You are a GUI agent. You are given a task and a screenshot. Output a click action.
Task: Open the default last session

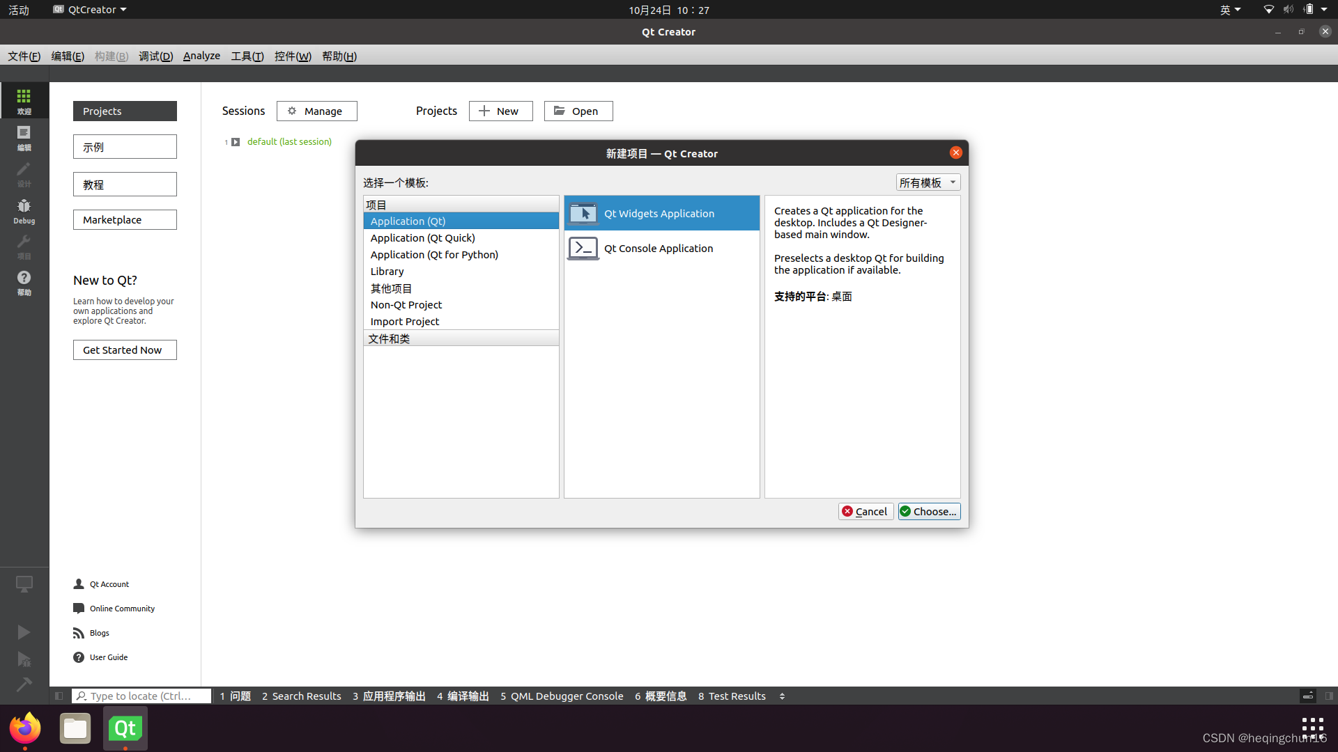pyautogui.click(x=289, y=141)
